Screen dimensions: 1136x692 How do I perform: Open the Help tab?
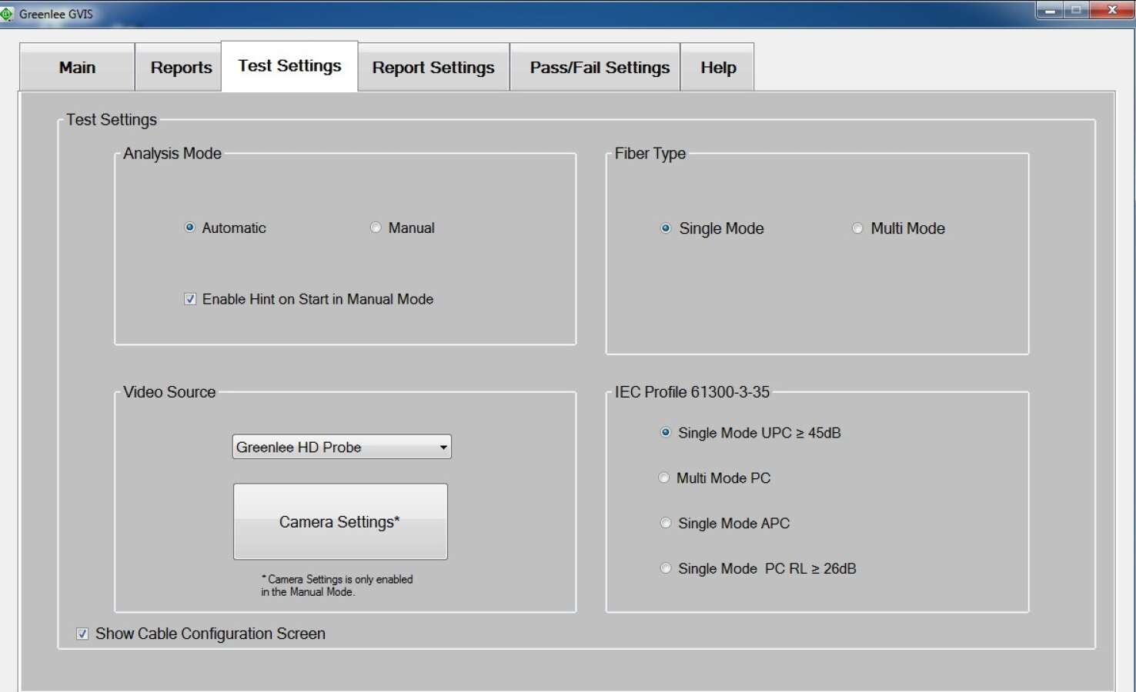[x=718, y=68]
